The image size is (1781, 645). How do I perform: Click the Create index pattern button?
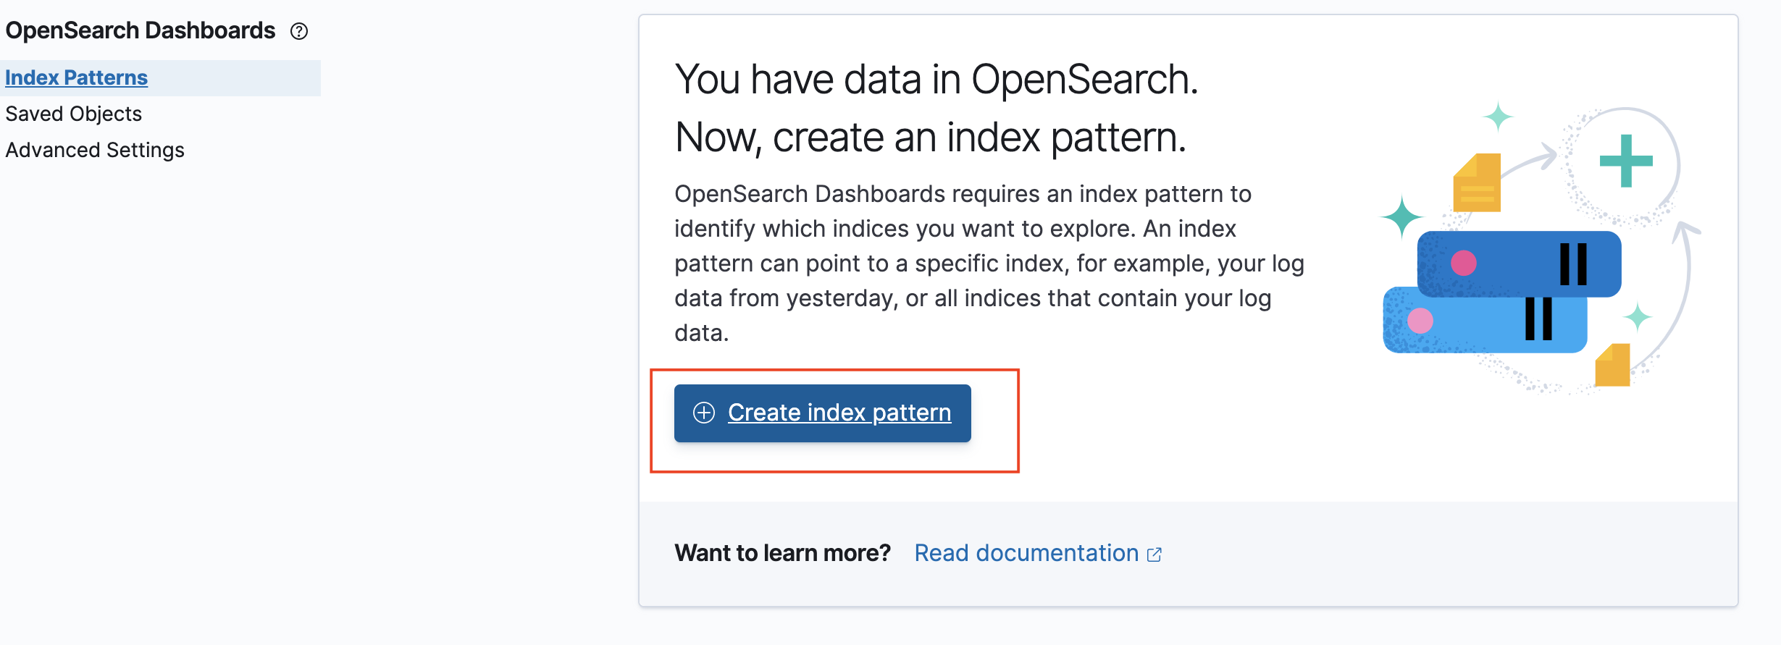pos(822,413)
